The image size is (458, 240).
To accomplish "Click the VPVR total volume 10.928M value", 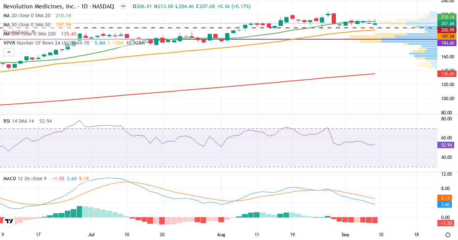I will [x=135, y=43].
